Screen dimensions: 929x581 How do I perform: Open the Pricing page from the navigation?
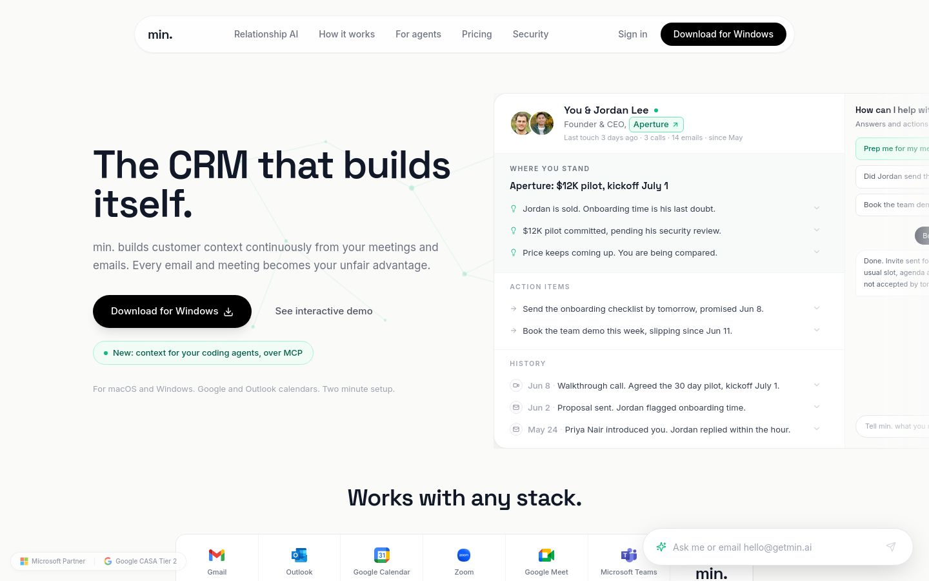tap(477, 34)
